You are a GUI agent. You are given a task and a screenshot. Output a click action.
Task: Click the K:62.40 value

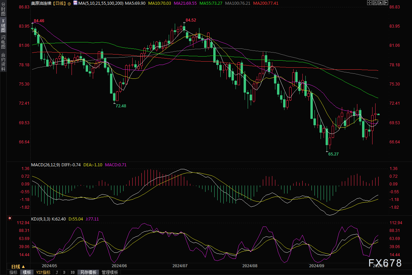pyautogui.click(x=59, y=219)
